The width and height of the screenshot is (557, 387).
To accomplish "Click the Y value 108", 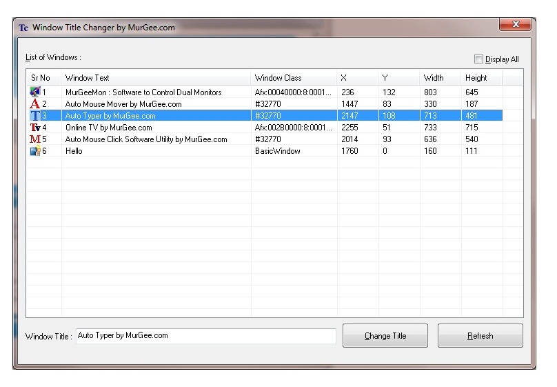I will coord(389,116).
